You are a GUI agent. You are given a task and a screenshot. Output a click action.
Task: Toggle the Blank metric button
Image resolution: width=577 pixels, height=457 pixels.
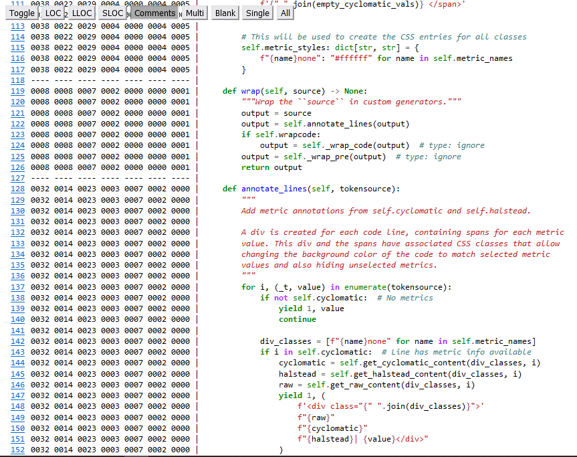click(x=225, y=13)
